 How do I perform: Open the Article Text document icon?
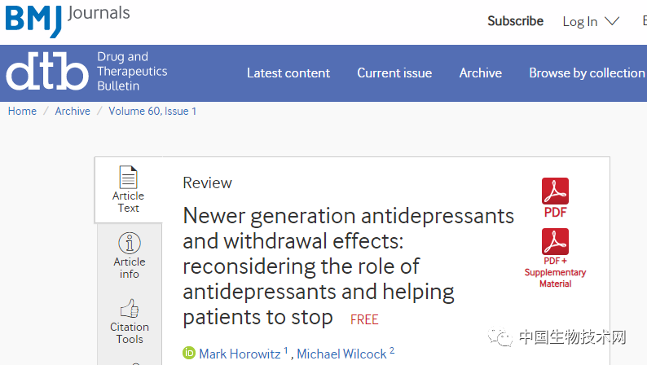tap(128, 177)
